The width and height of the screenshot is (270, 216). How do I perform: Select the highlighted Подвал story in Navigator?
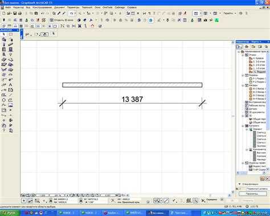[260, 72]
